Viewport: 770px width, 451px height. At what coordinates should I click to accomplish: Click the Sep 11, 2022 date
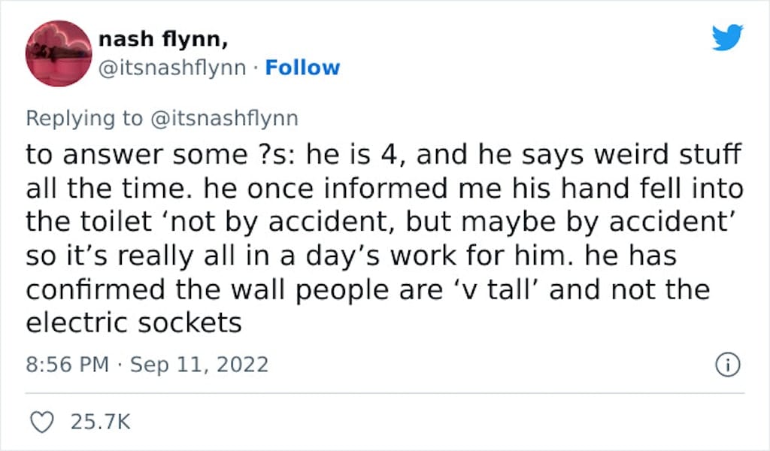coord(199,365)
